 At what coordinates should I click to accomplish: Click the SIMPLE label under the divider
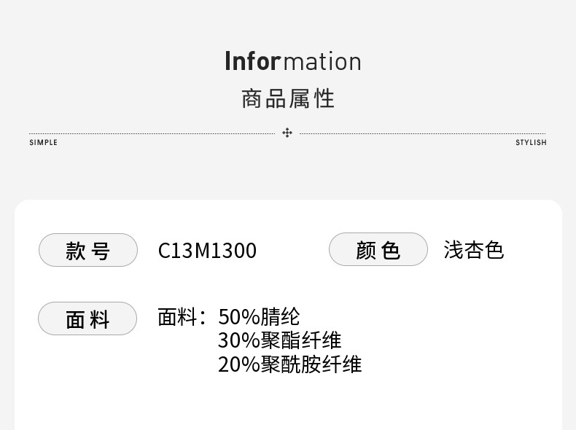click(43, 143)
